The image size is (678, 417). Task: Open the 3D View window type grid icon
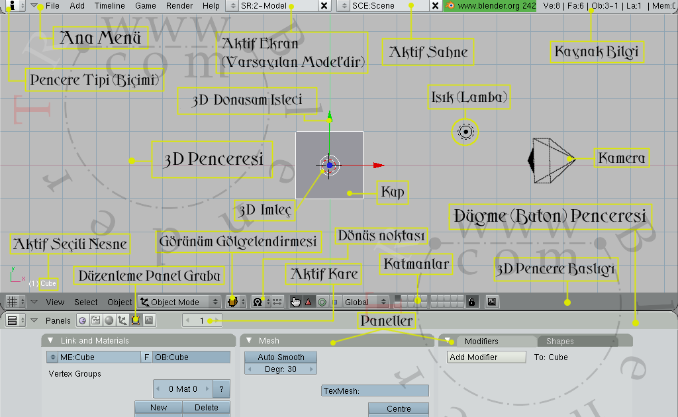click(x=16, y=302)
